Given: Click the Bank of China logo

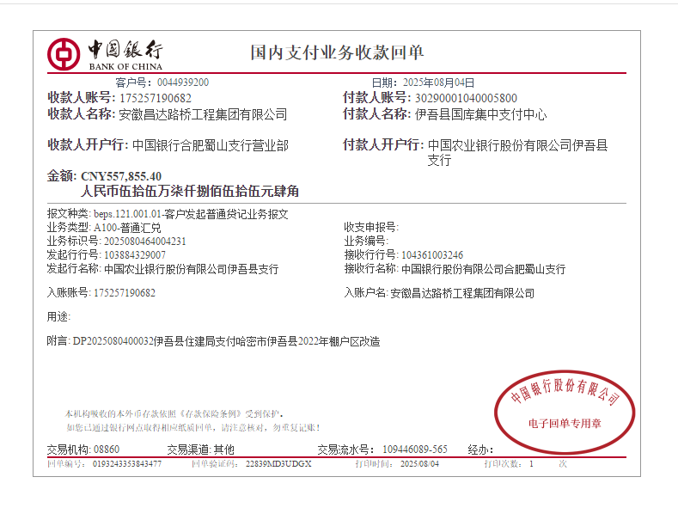Looking at the screenshot, I should click(104, 53).
